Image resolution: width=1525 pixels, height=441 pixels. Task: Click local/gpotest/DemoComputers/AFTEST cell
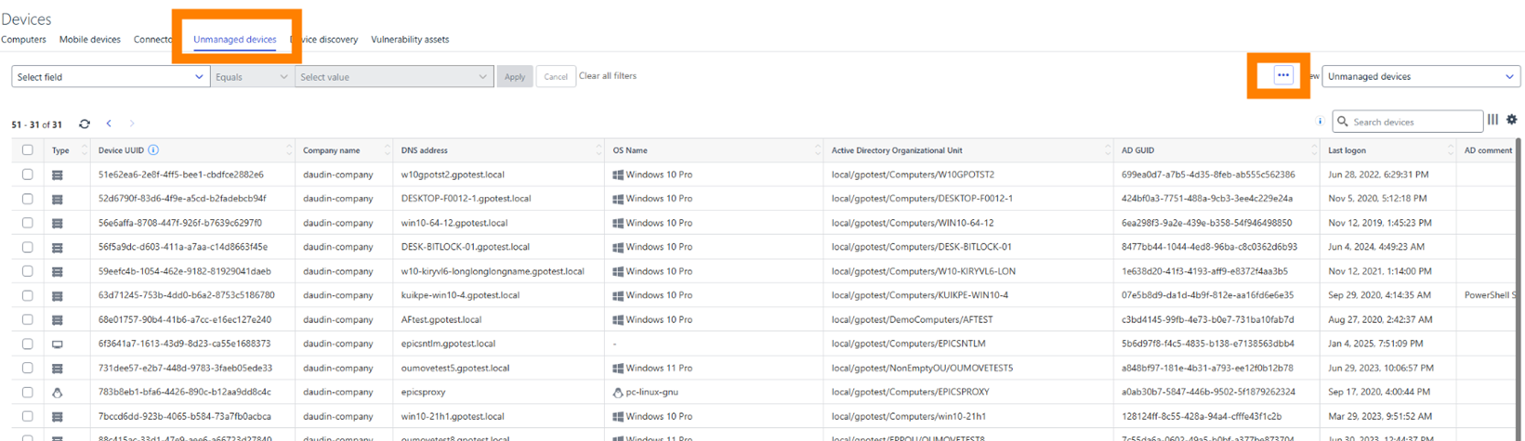[x=913, y=319]
